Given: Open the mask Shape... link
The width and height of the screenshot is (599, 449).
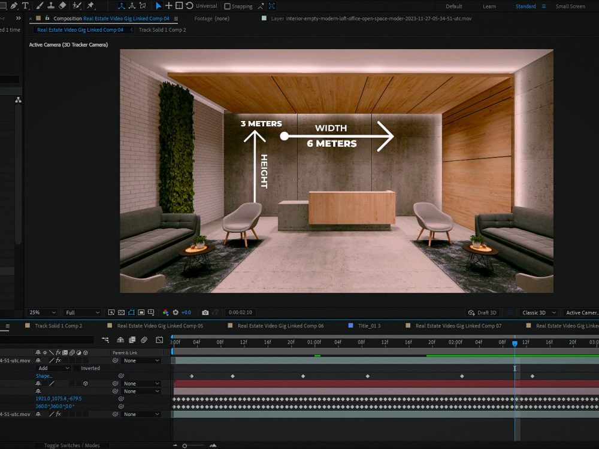Looking at the screenshot, I should tap(44, 376).
